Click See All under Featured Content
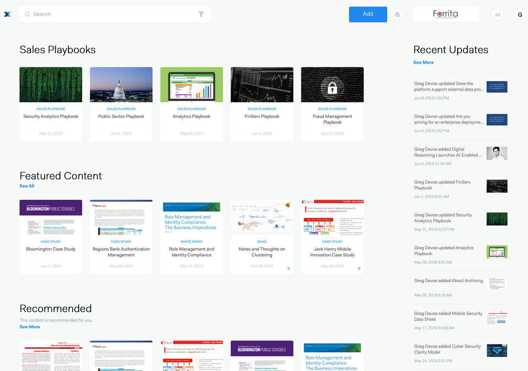This screenshot has width=528, height=371. (x=27, y=186)
